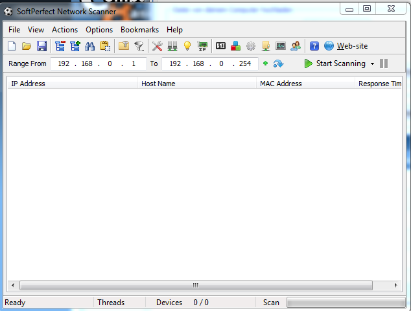Add range with the green plus icon
Screen dimensions: 411x311
(265, 63)
